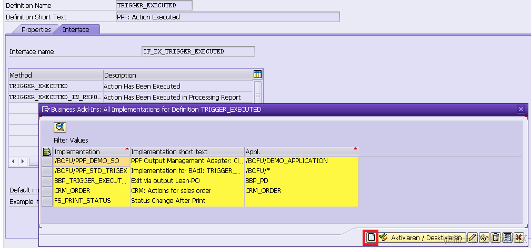Click the trash can Delete icon
531x248 pixels.
(495, 238)
